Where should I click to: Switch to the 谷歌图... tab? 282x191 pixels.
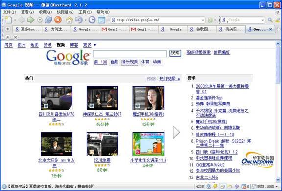(202, 29)
